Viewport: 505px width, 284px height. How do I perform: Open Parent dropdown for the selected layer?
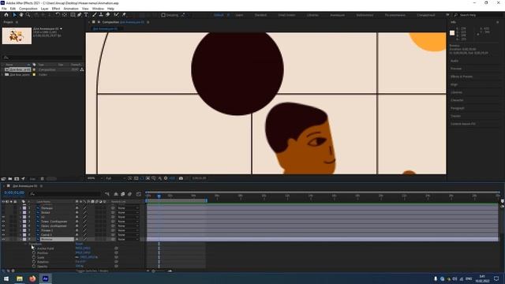pyautogui.click(x=128, y=239)
